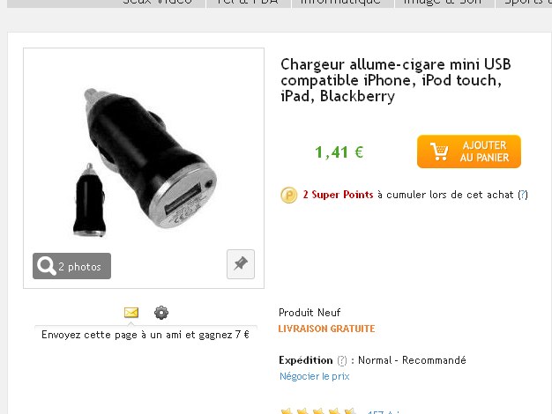Image resolution: width=552 pixels, height=414 pixels.
Task: Select the Image & Son category tab
Action: pyautogui.click(x=444, y=3)
